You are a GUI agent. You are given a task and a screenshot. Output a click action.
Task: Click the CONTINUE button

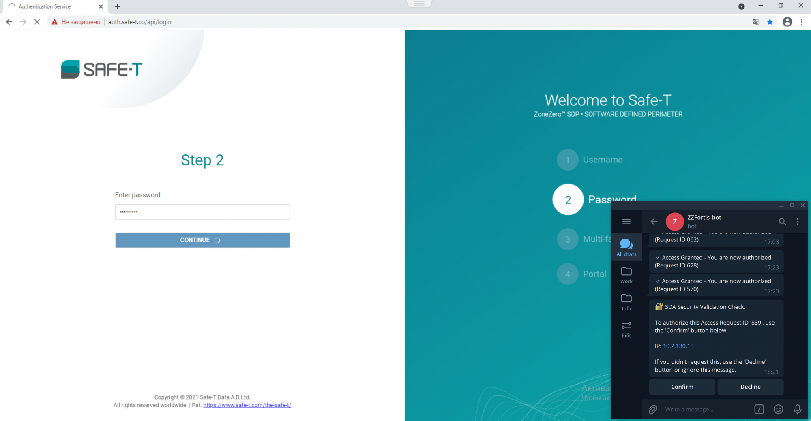pyautogui.click(x=202, y=240)
